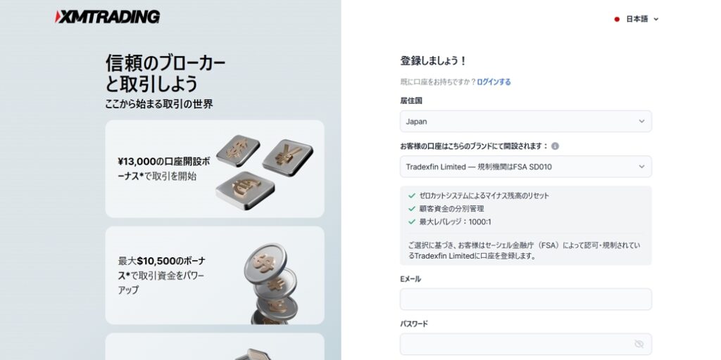Open the Tradexfin Limited brand dropdown
The width and height of the screenshot is (721, 360).
click(x=525, y=167)
